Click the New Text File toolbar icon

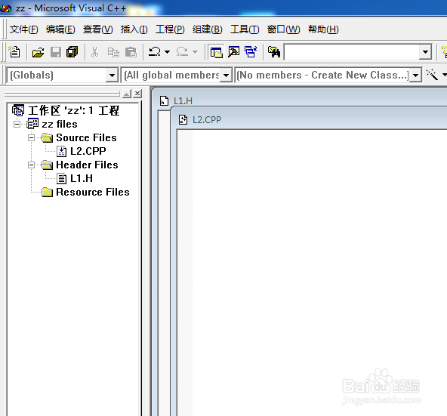[14, 52]
